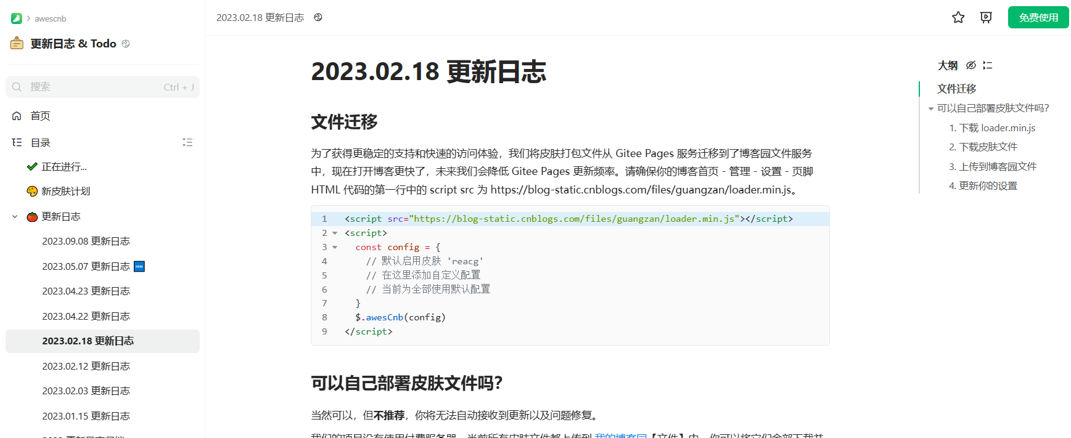Click the palette emoji icon of 新皮肤计划

pos(32,191)
